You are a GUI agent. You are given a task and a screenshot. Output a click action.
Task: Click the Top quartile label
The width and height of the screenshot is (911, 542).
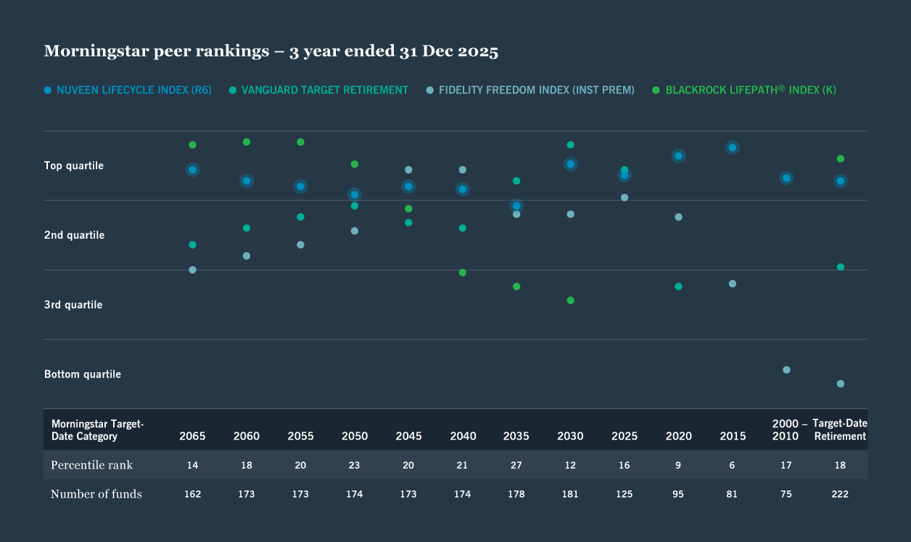(x=73, y=165)
